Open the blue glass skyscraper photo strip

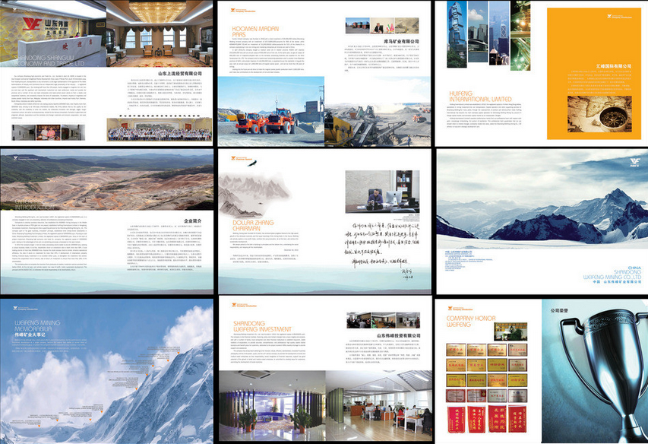457,34
